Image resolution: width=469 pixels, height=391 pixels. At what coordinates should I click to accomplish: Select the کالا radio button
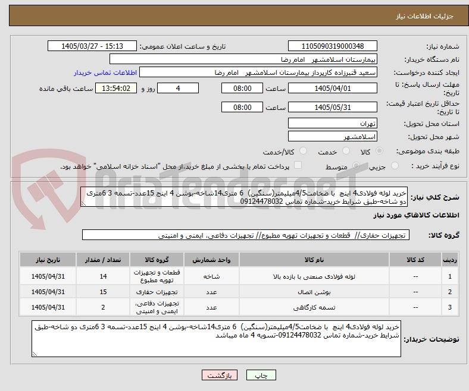pyautogui.click(x=379, y=151)
